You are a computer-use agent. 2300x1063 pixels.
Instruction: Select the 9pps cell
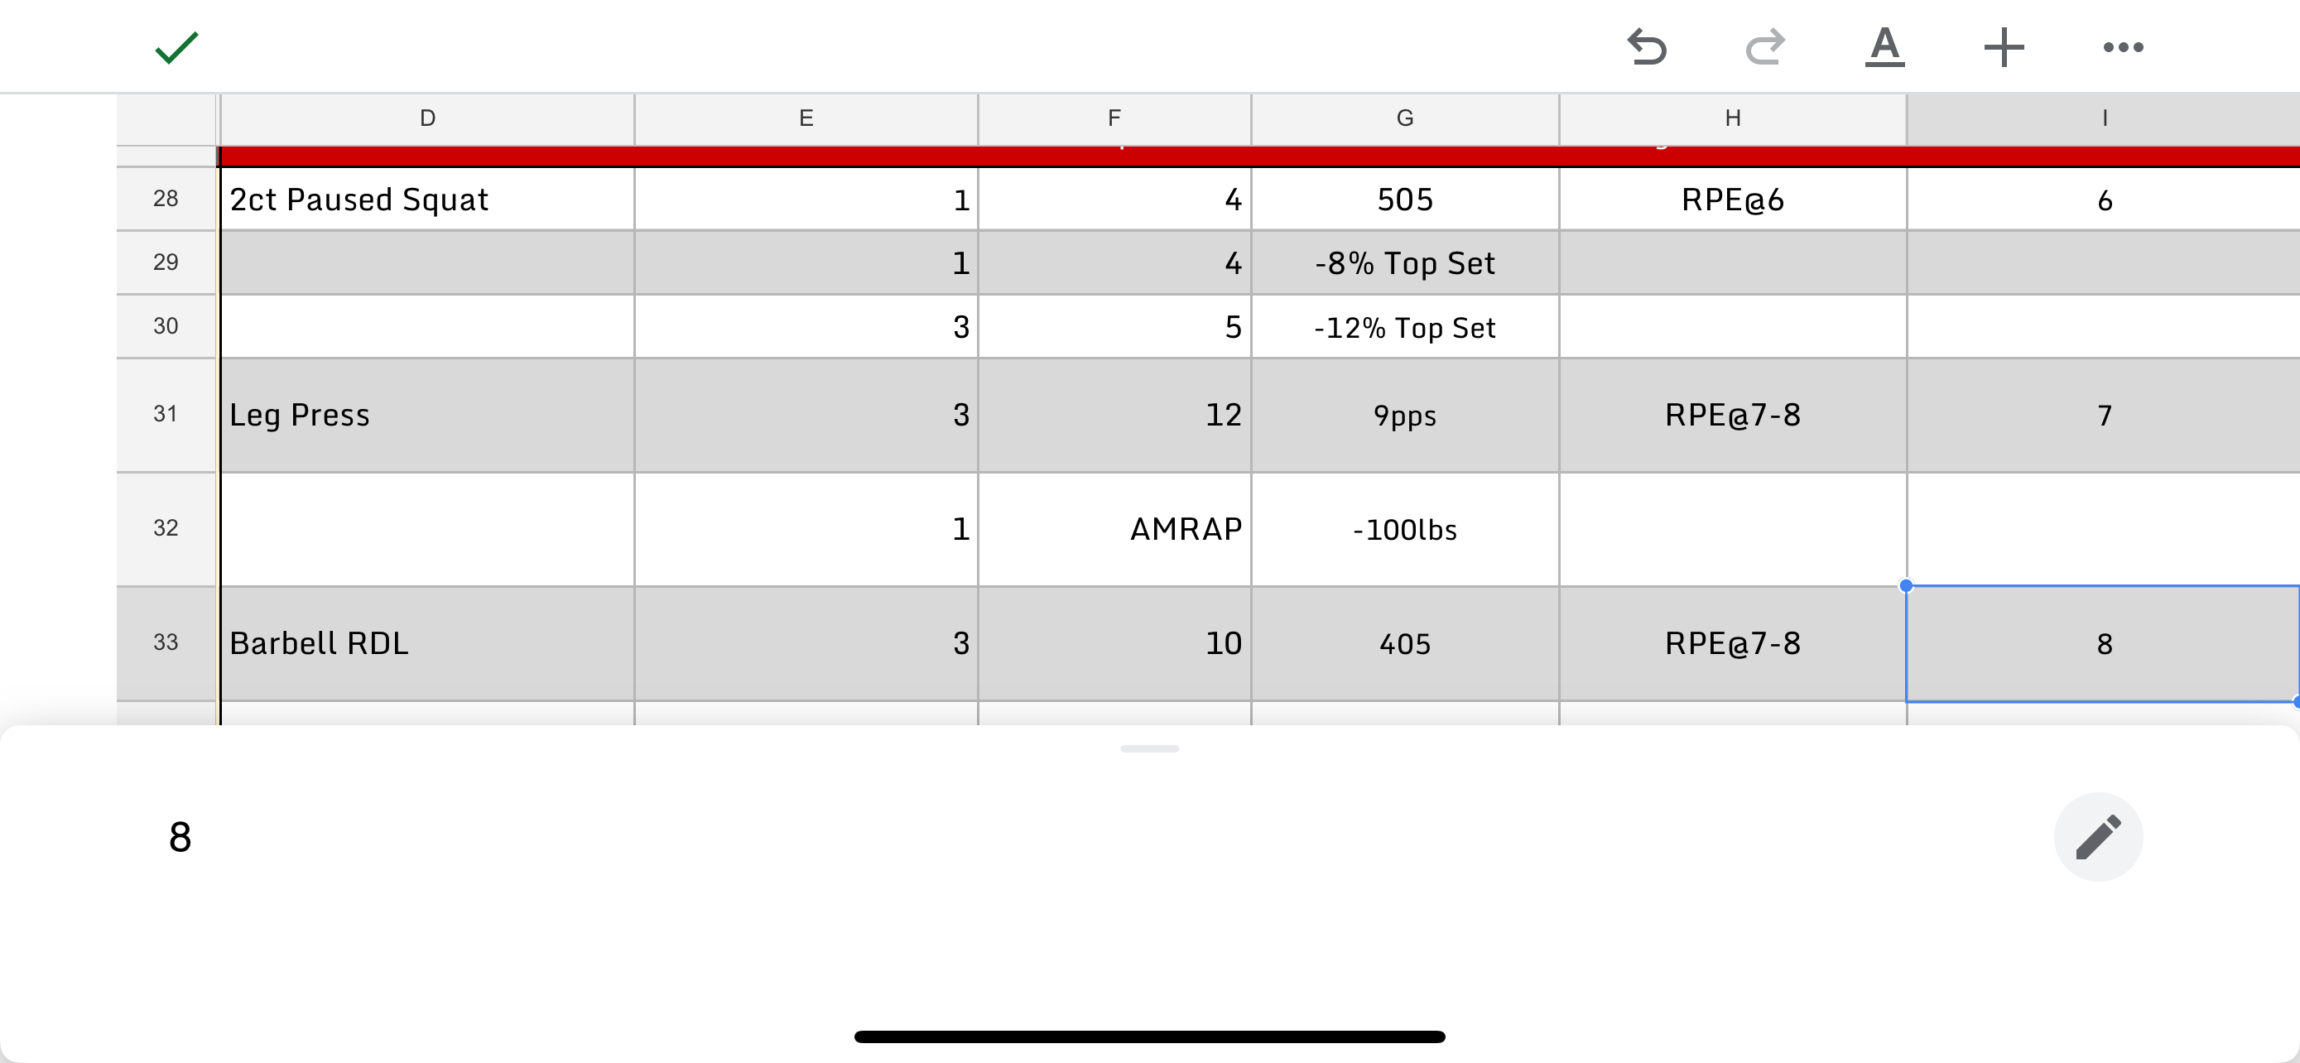tap(1404, 415)
